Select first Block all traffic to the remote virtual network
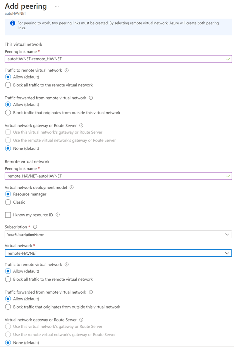The image size is (234, 347). (8, 85)
